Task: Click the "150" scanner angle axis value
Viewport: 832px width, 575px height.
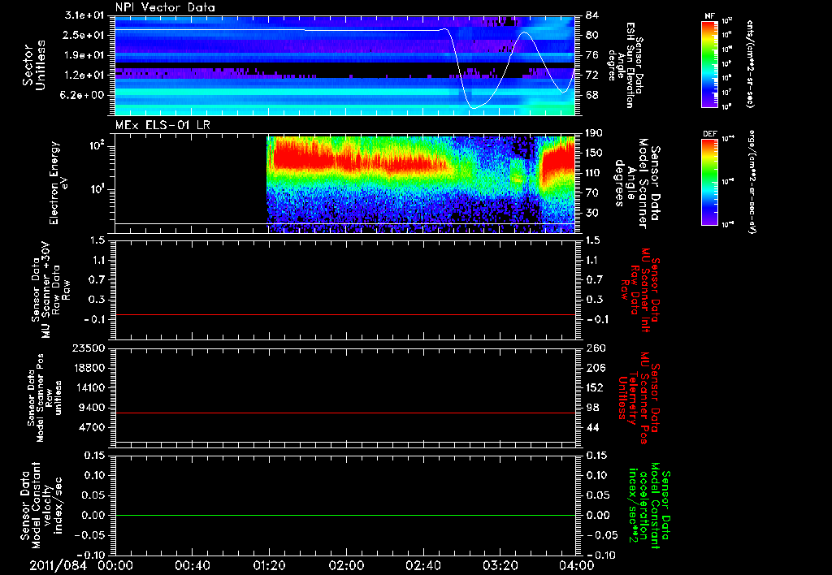Action: [595, 153]
